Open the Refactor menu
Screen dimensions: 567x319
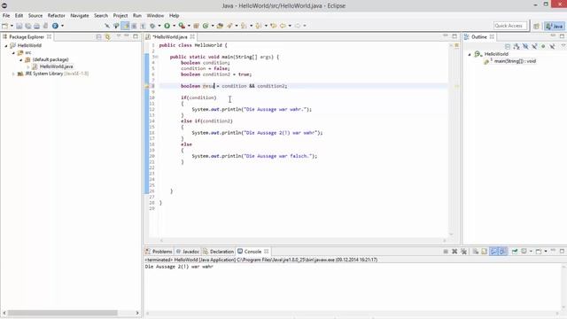click(57, 16)
